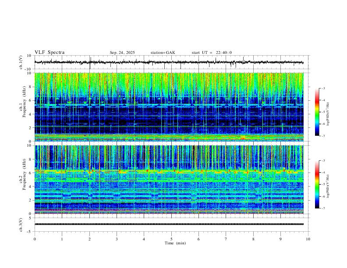Viewport: 347px width, 268px height.
Task: Click the ch.2 spectrogram panel
Action: coord(169,180)
